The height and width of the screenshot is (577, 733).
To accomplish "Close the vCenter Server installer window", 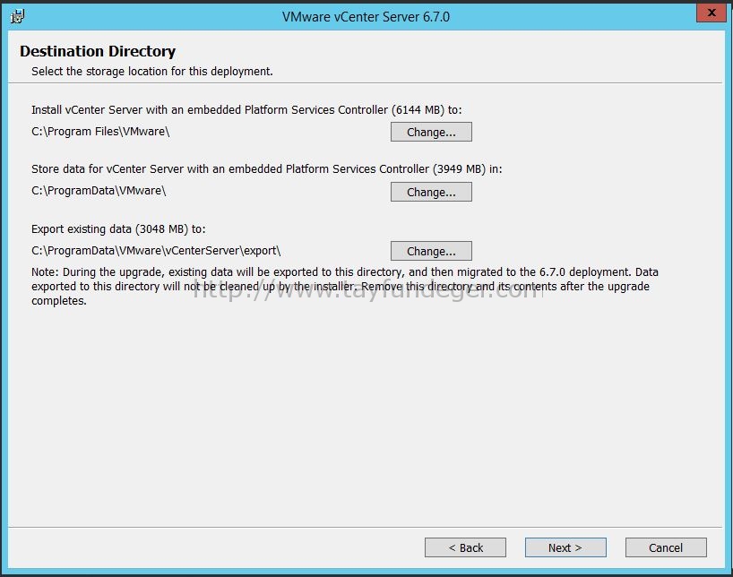I will coord(711,13).
